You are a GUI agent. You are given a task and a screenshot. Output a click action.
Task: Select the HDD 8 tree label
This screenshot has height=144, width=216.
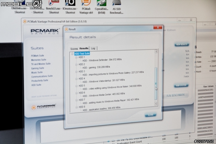click(x=82, y=107)
